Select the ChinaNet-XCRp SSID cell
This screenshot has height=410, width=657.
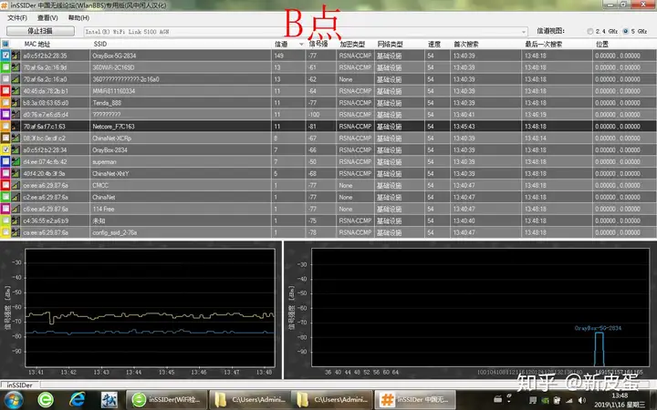click(181, 138)
